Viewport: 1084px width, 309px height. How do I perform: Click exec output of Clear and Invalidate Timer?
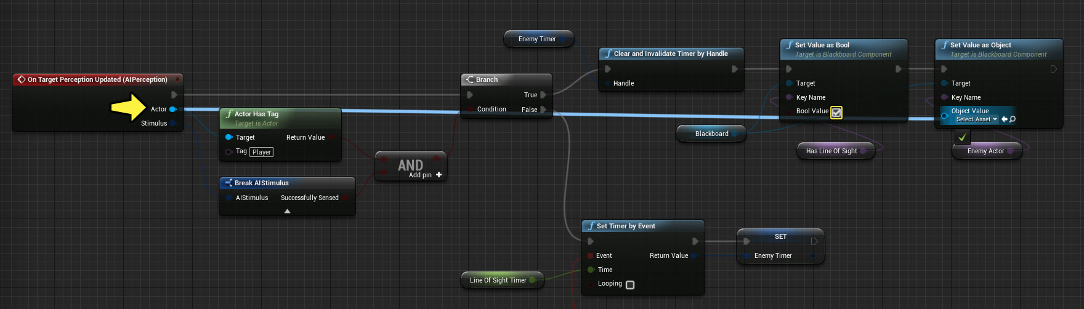pos(734,69)
